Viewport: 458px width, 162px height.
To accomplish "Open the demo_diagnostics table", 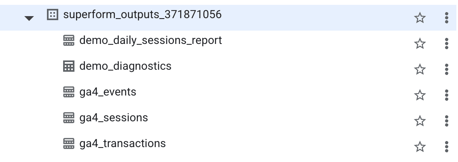I will (125, 66).
